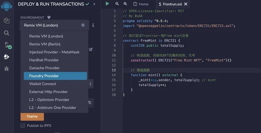The image size is (261, 133).
Task: Close the Frontrun.sol tab
Action: [x=186, y=4]
